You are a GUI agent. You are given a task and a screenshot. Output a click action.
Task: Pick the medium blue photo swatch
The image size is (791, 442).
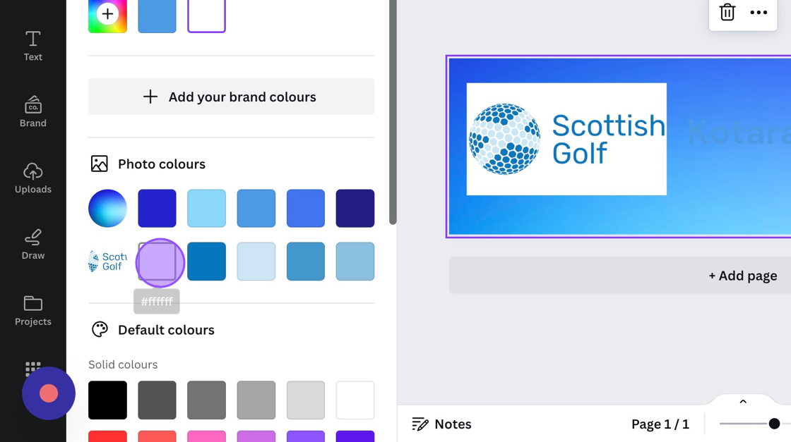coord(256,209)
